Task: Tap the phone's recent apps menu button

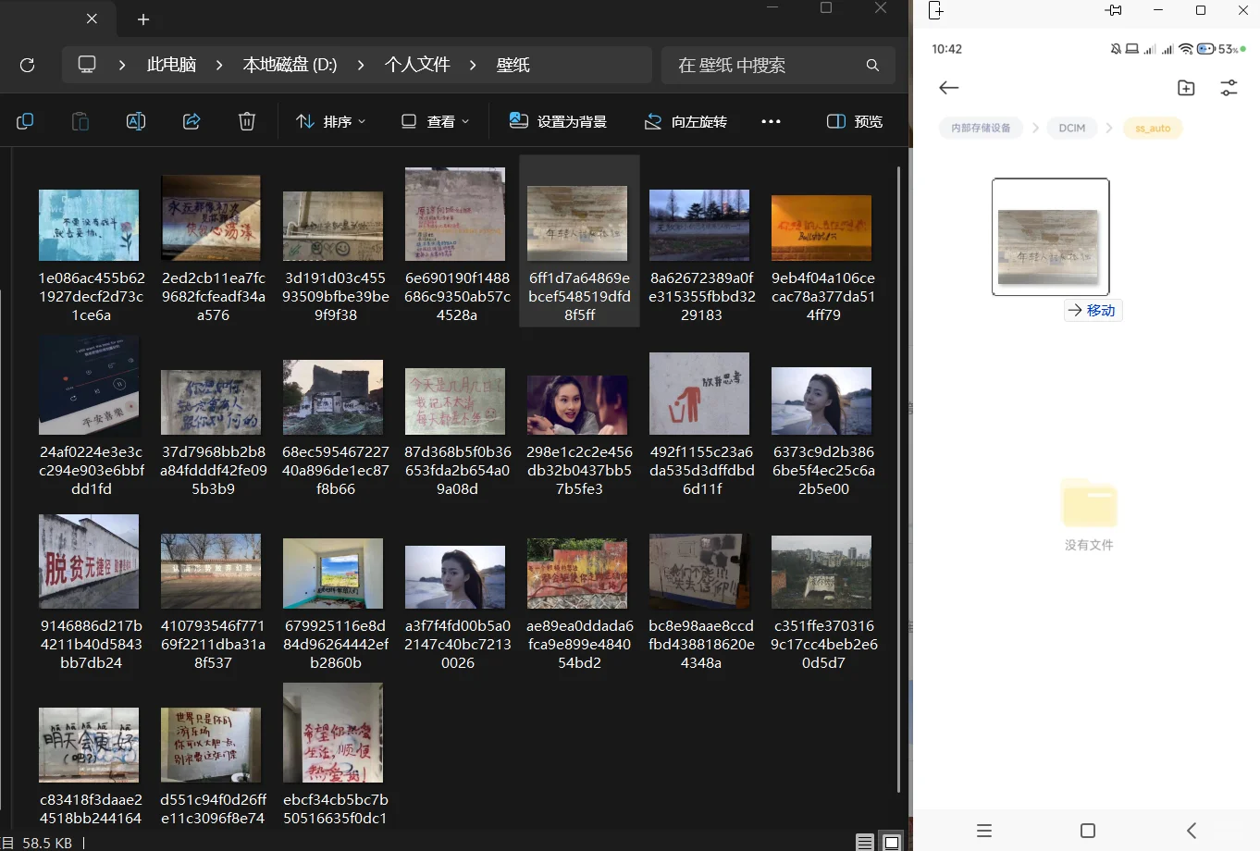Action: coord(984,831)
